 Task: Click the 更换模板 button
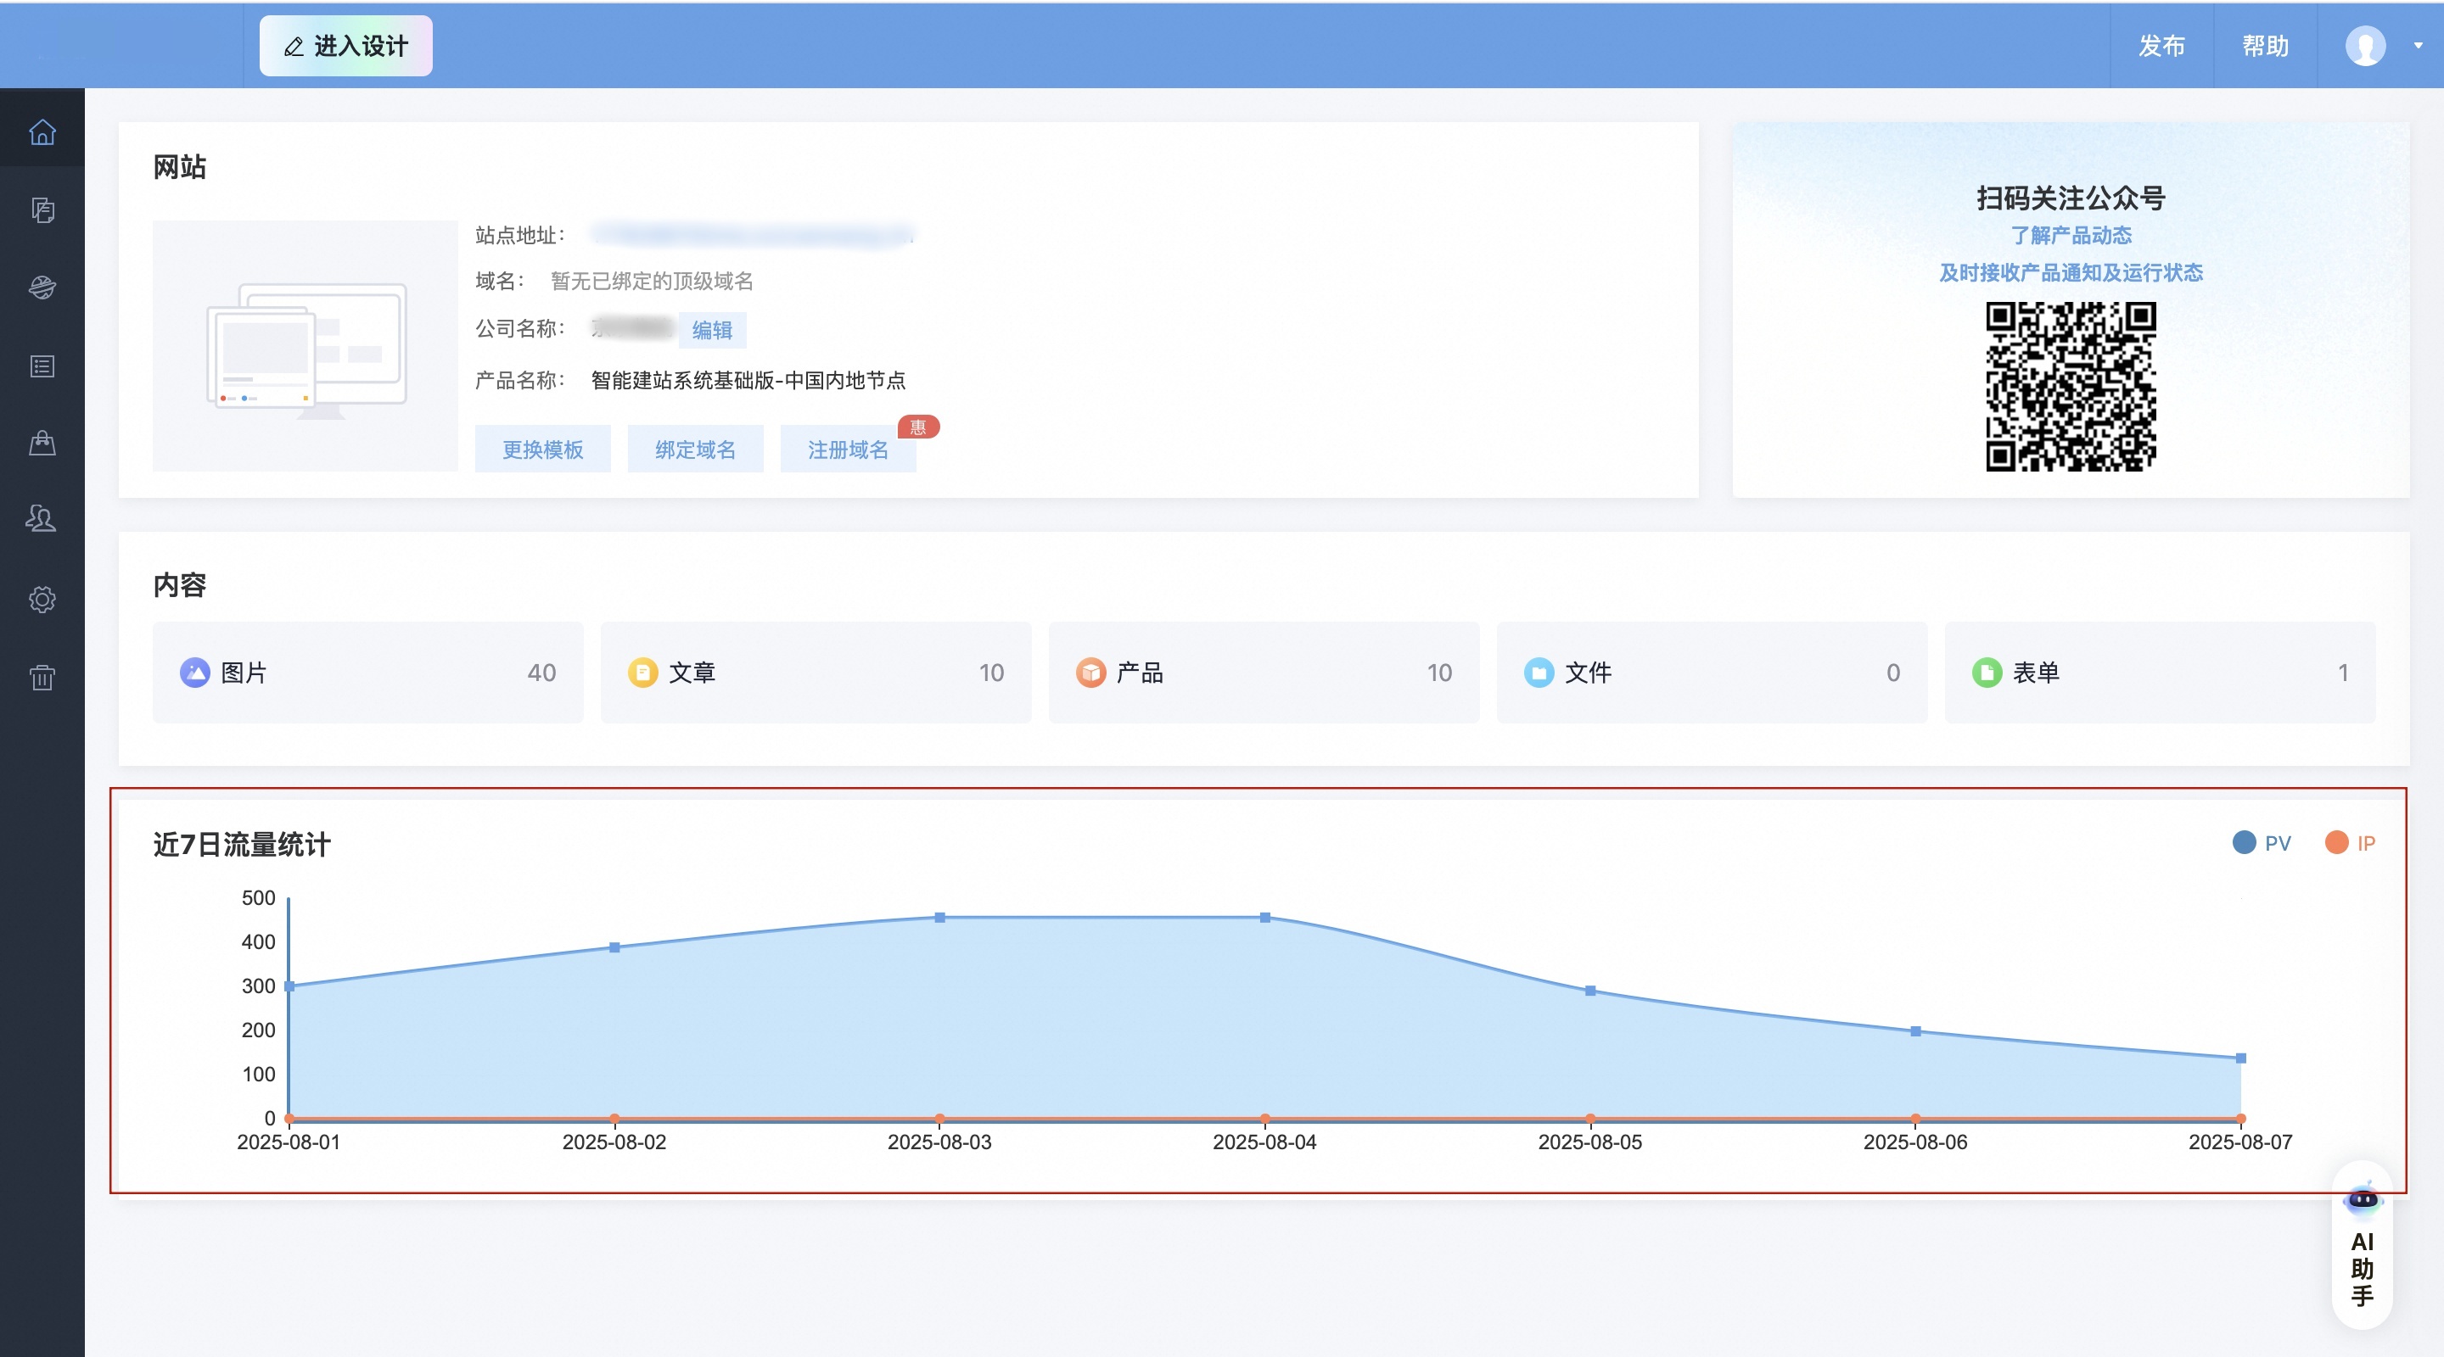point(541,450)
